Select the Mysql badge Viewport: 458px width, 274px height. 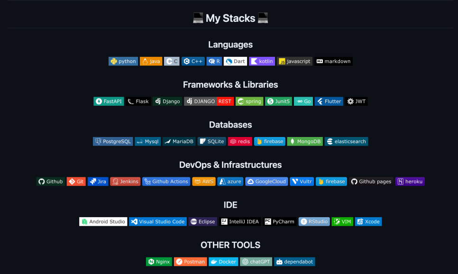(148, 141)
